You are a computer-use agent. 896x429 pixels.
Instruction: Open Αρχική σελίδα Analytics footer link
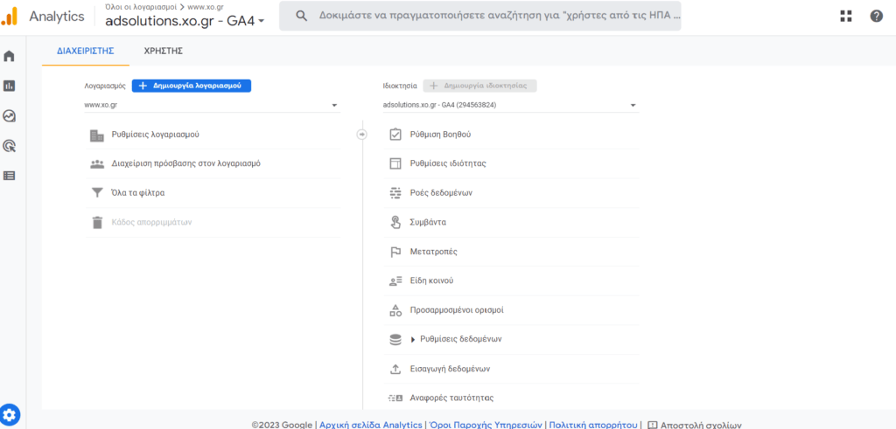point(371,425)
